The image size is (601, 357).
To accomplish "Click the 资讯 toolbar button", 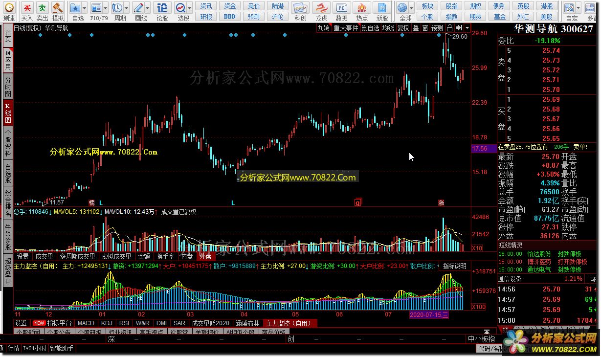I will 206,6.
